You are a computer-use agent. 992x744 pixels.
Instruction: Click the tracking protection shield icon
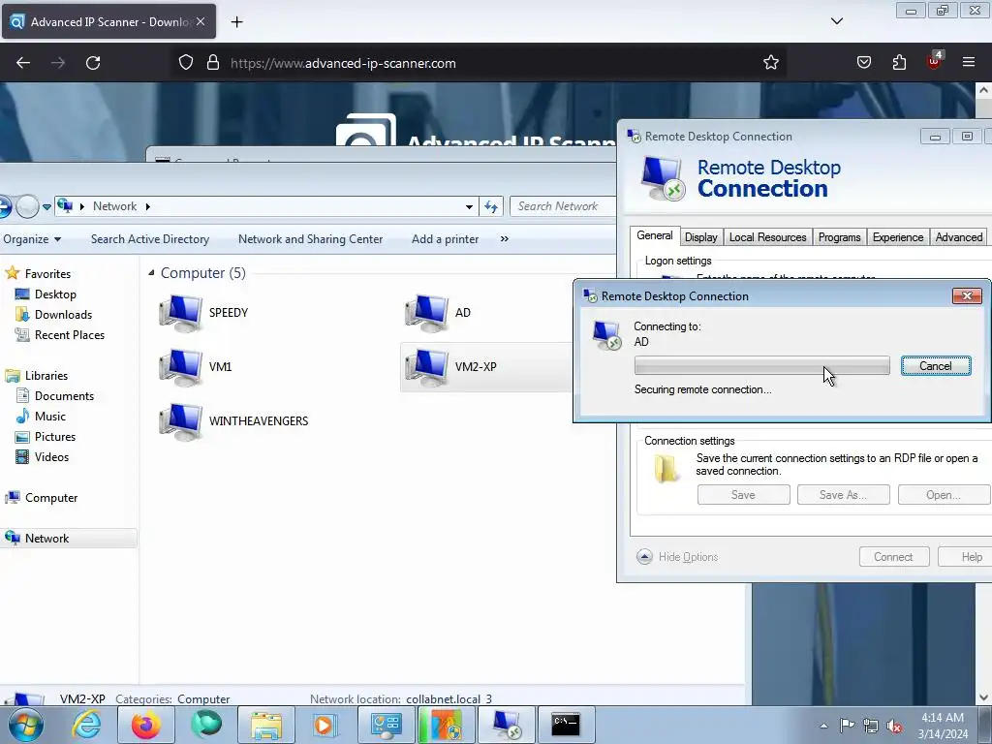[x=185, y=63]
